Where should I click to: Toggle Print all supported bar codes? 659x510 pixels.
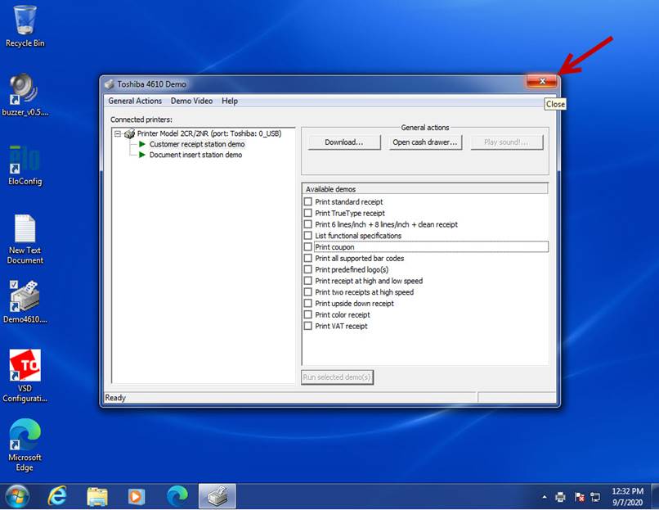click(308, 259)
